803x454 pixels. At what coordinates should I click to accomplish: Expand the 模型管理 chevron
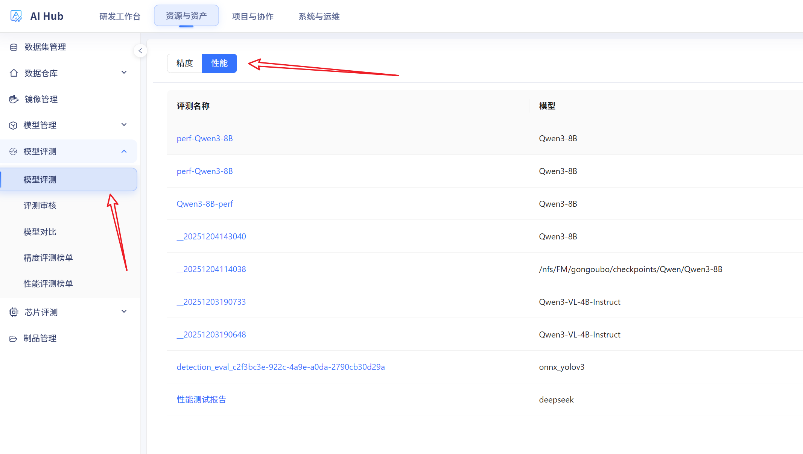124,125
